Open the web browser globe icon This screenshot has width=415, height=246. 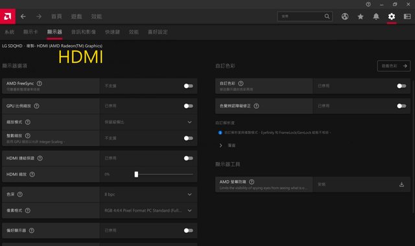coord(344,16)
